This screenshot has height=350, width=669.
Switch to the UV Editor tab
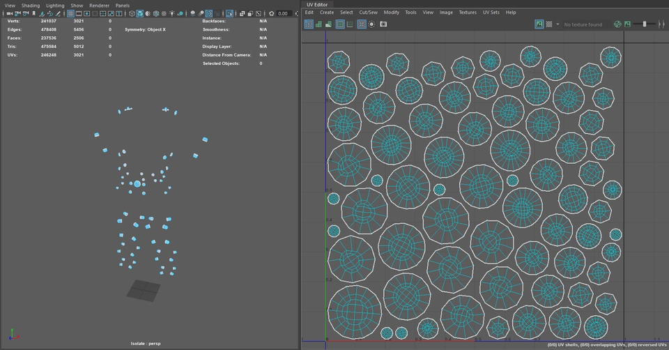(x=317, y=4)
